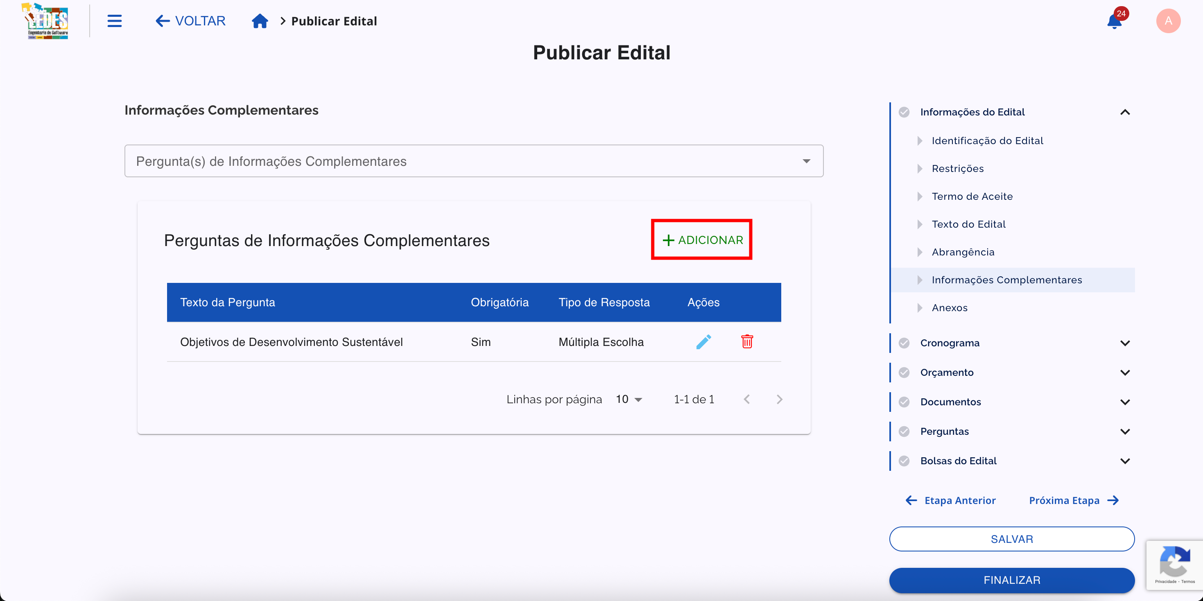The image size is (1203, 601).
Task: Go to next page in pagination
Action: tap(778, 399)
